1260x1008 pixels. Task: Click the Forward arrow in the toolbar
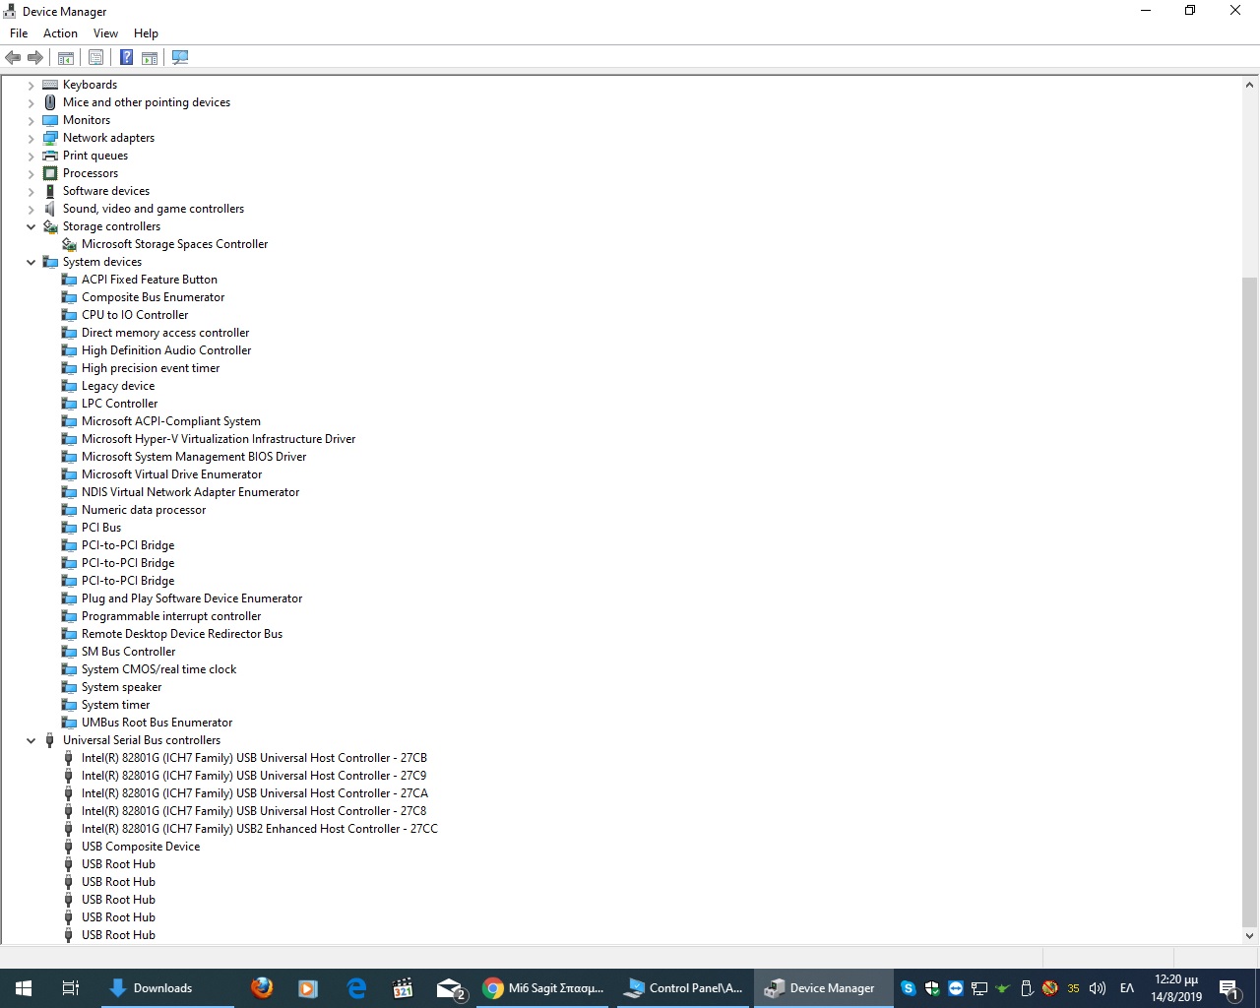click(35, 57)
